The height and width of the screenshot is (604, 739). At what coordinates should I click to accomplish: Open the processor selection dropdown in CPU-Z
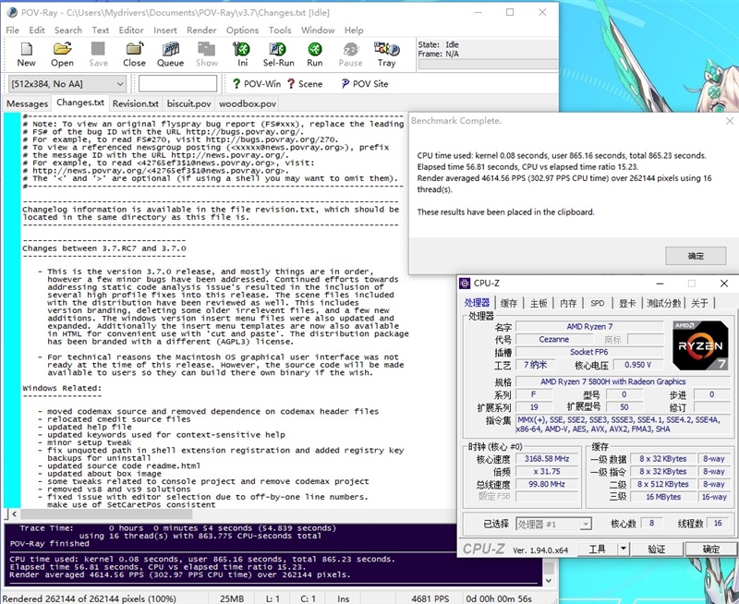[x=553, y=524]
